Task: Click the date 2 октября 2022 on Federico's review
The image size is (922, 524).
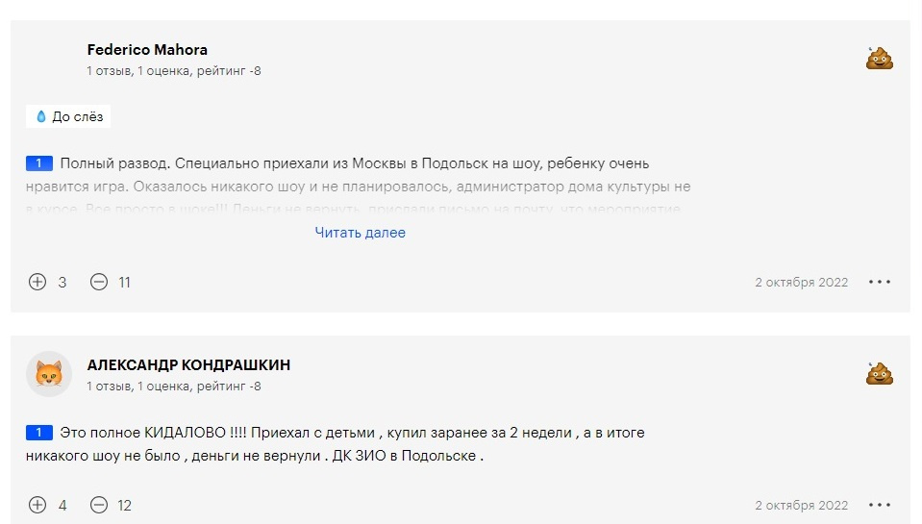Action: (x=801, y=283)
